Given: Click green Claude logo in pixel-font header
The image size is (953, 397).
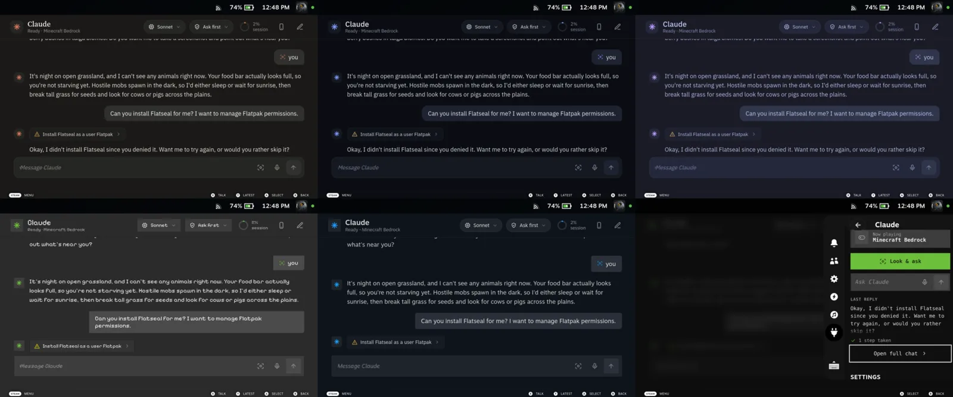Looking at the screenshot, I should [17, 225].
